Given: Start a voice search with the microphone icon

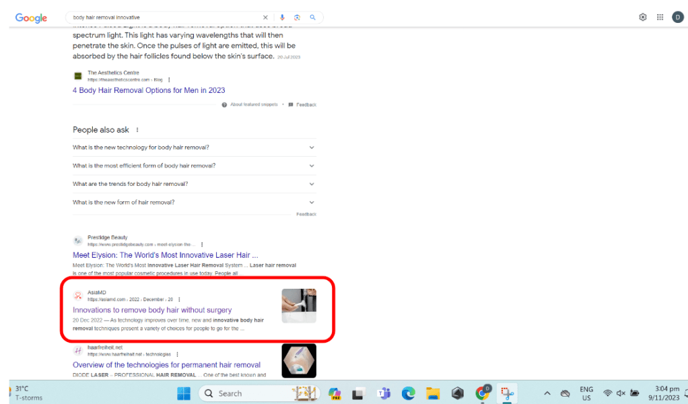Looking at the screenshot, I should 282,18.
